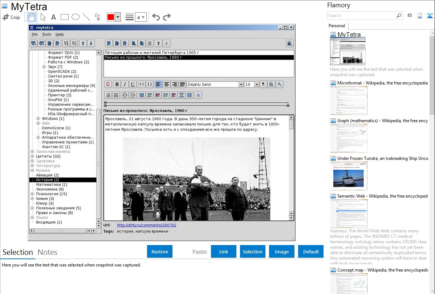Open the dirty.ru comments link
This screenshot has width=435, height=294.
click(146, 225)
